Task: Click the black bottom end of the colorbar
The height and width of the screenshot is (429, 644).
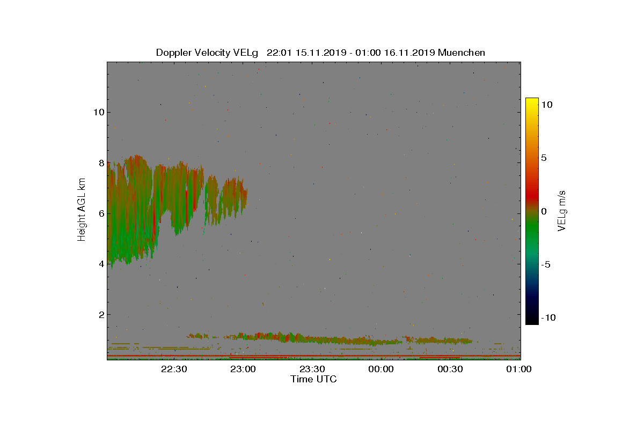Action: click(532, 320)
